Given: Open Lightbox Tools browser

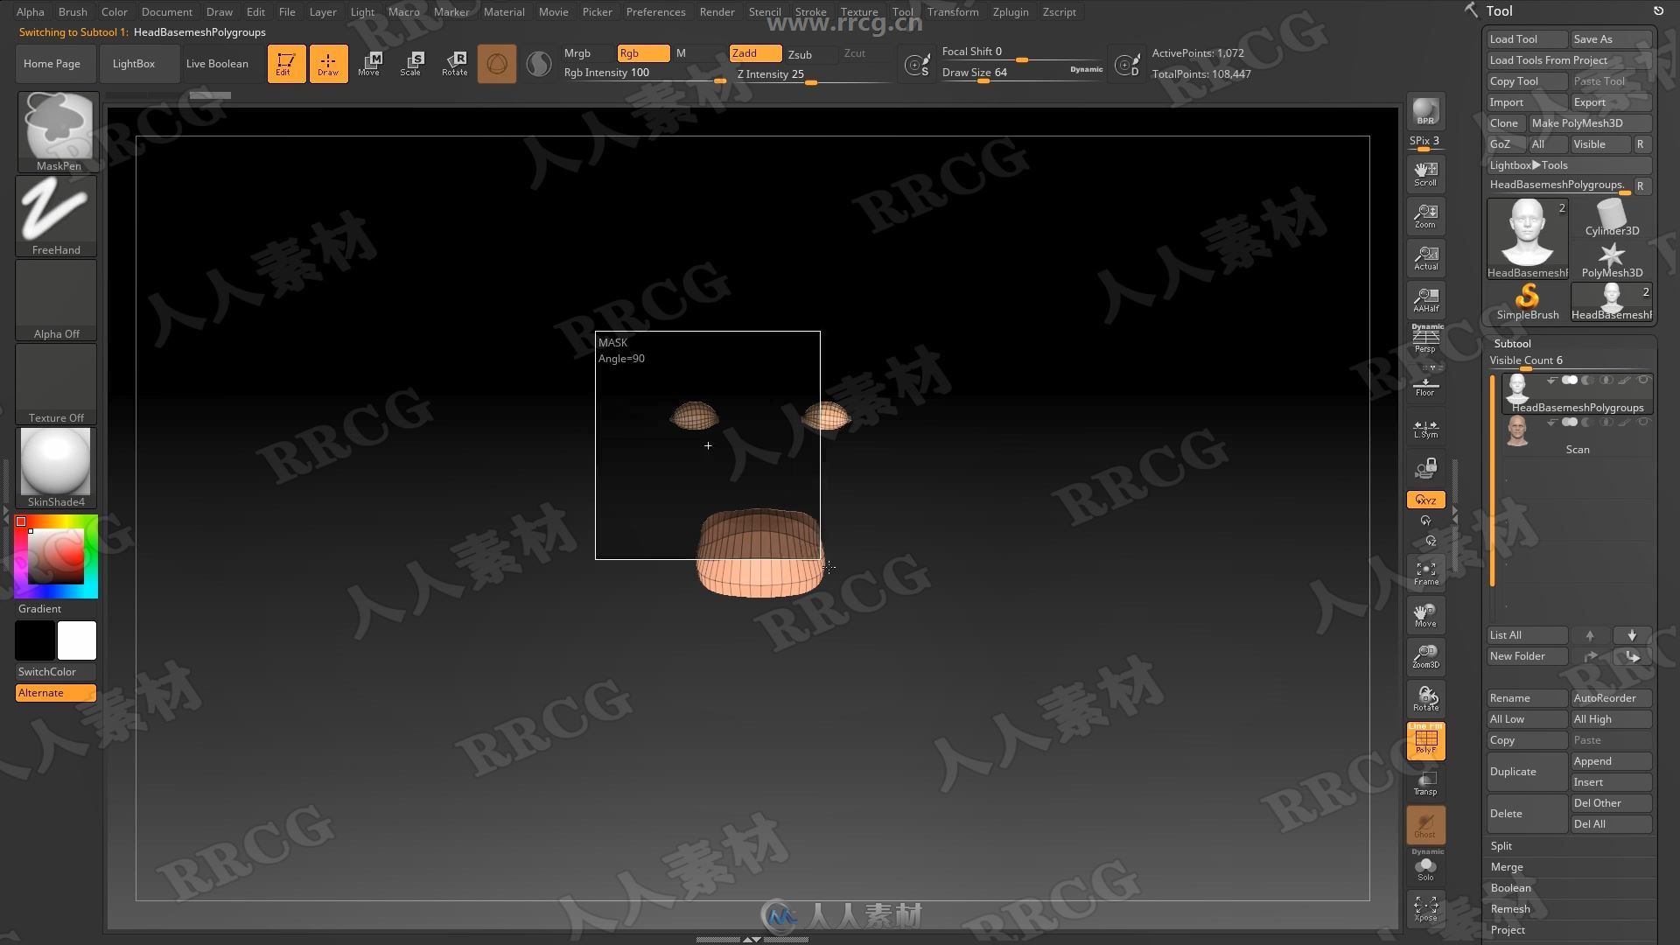Looking at the screenshot, I should [1569, 165].
